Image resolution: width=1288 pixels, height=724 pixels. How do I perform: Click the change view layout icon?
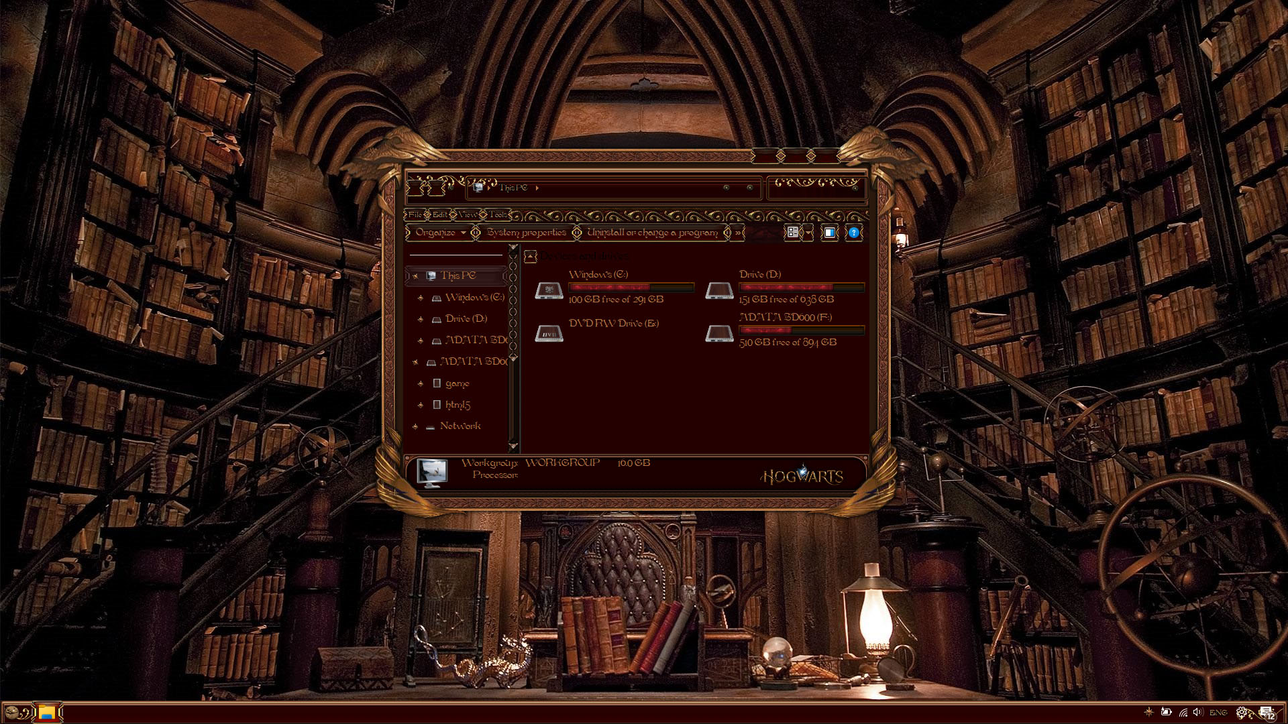(793, 233)
